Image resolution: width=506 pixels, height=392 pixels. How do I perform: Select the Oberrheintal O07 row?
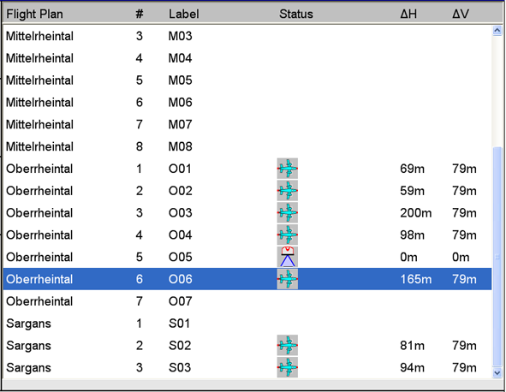247,301
